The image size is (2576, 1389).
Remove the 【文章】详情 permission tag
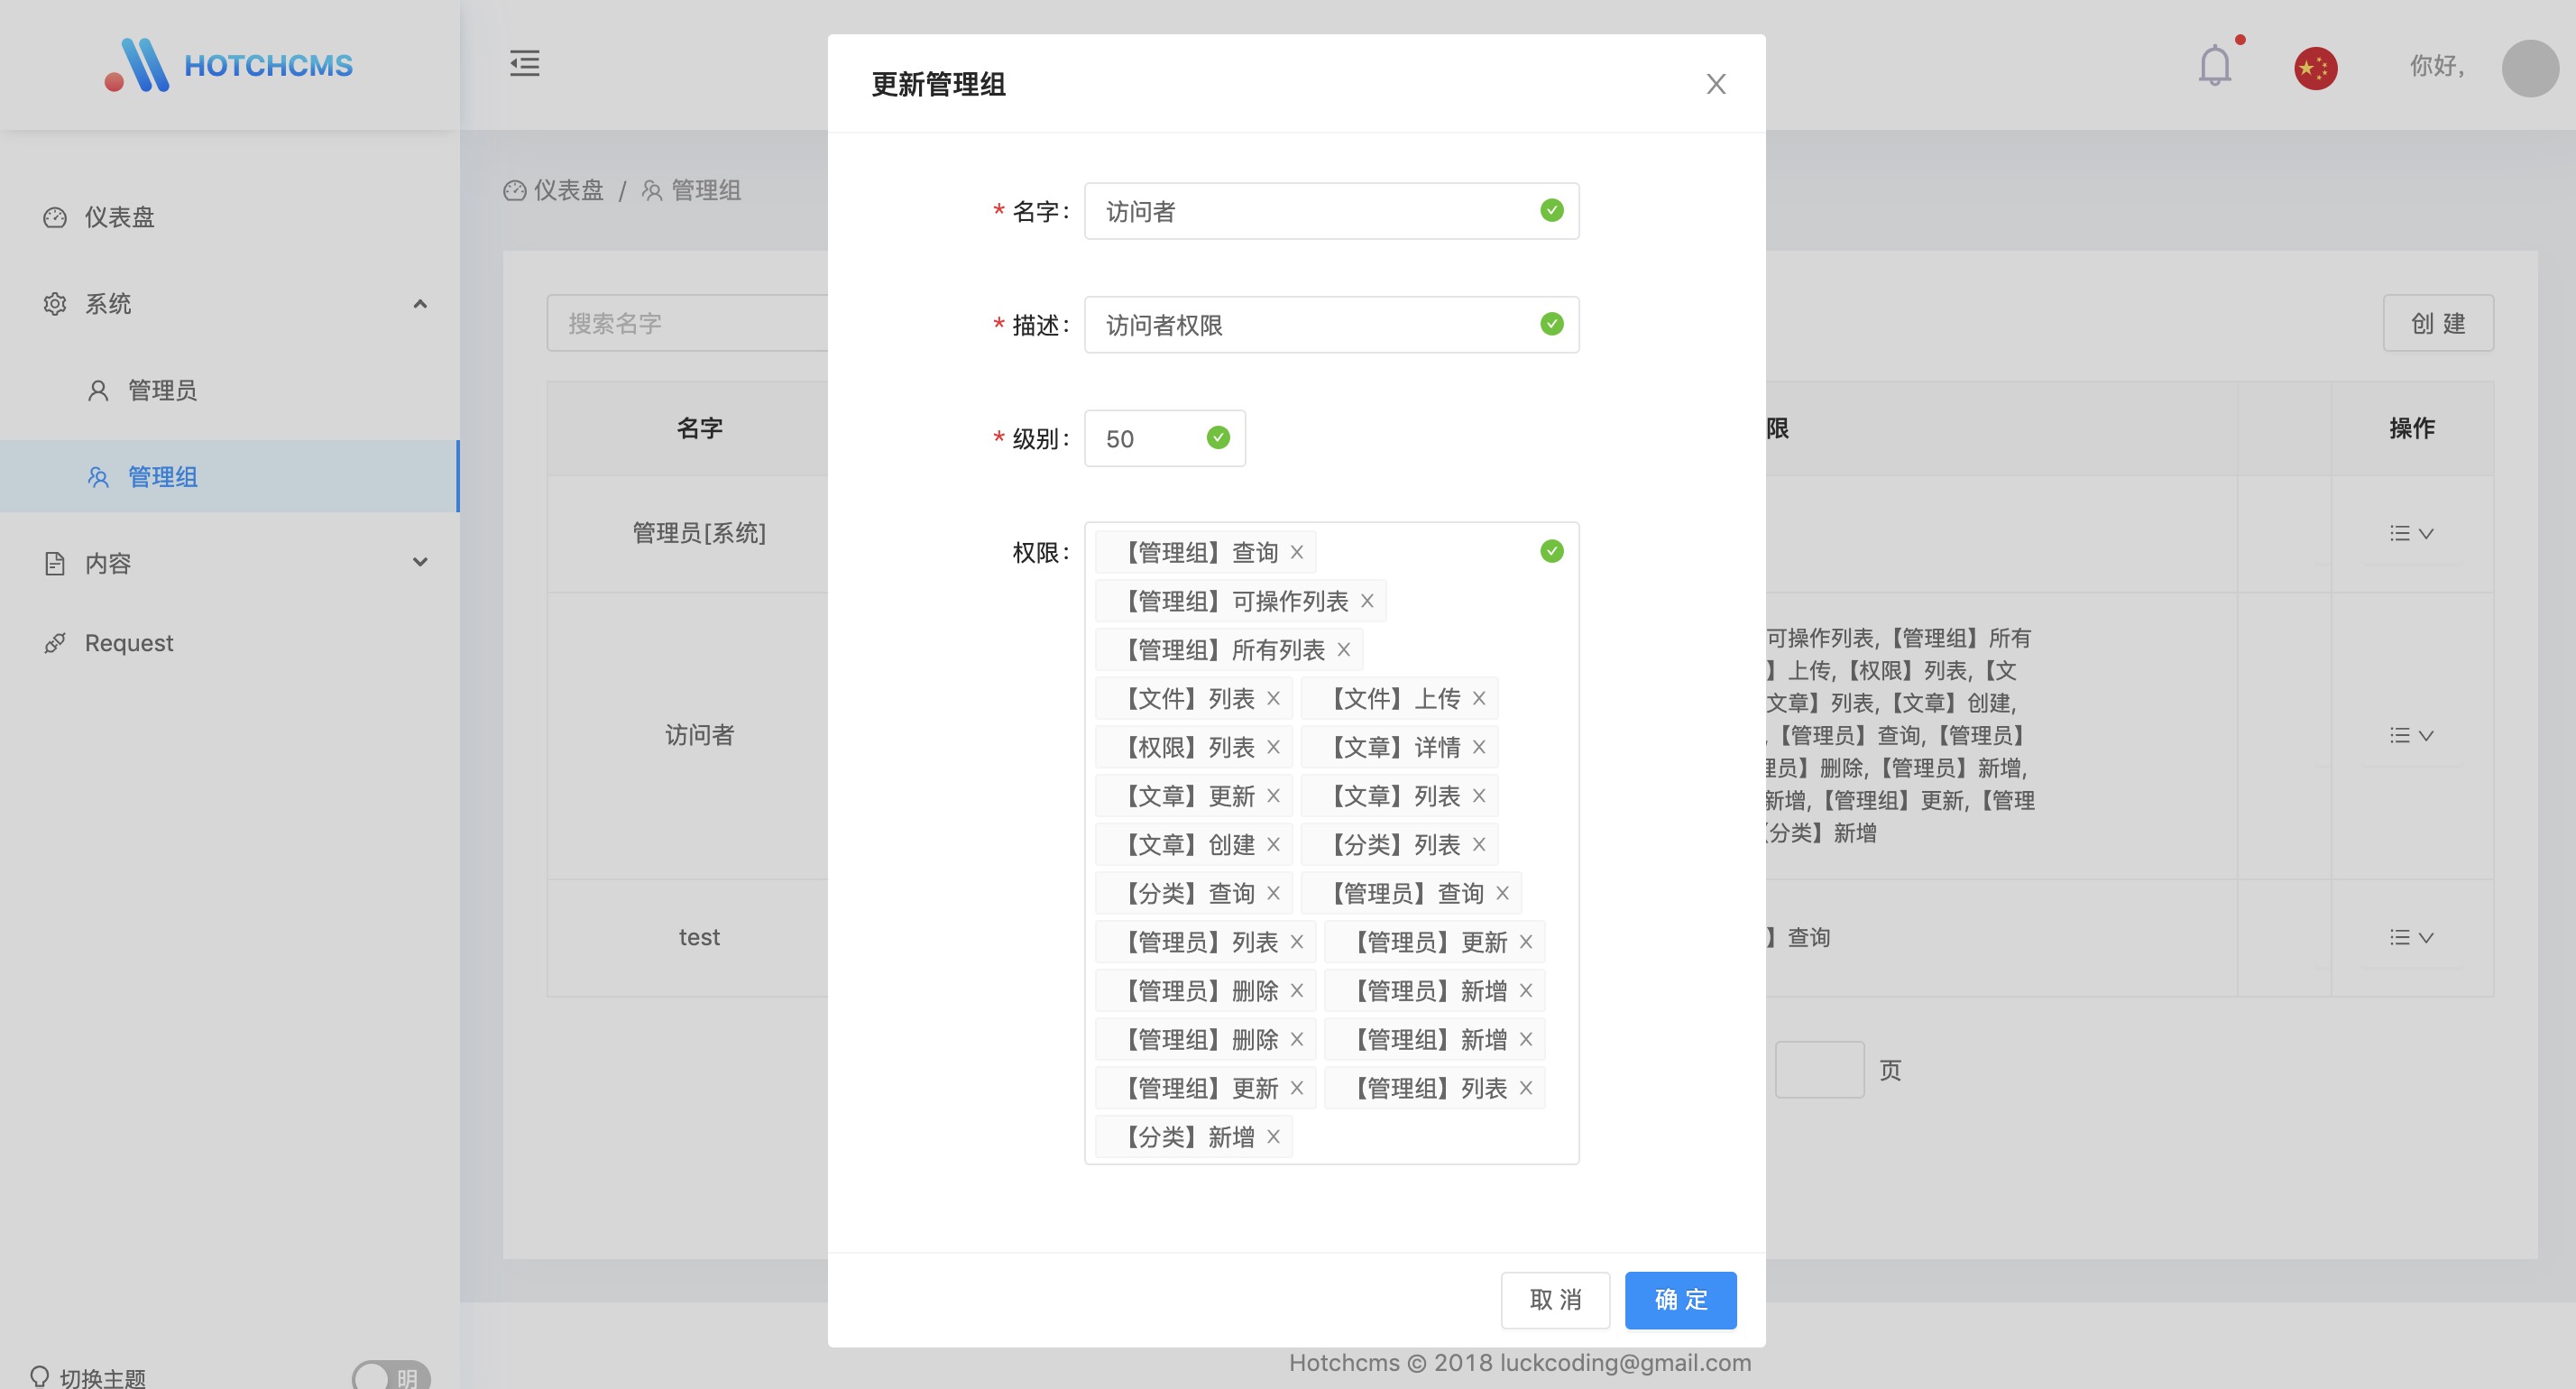tap(1479, 747)
